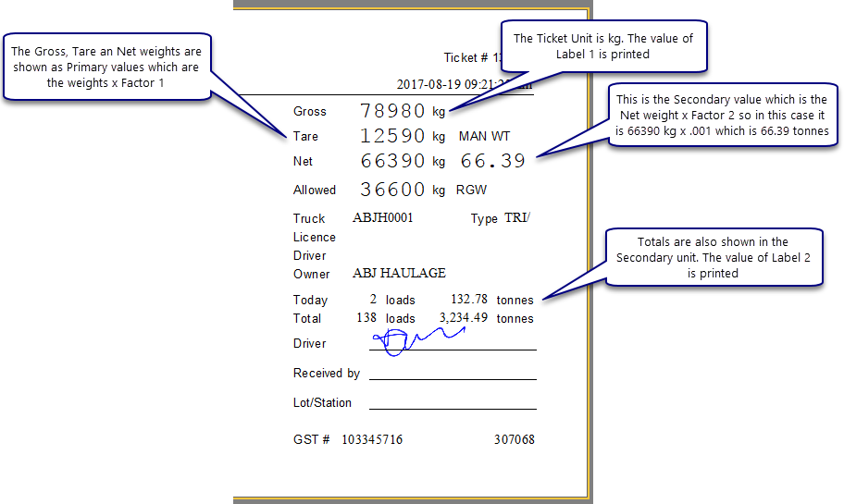The width and height of the screenshot is (844, 504).
Task: Click the Ticket Unit is kg callout
Action: pyautogui.click(x=603, y=46)
